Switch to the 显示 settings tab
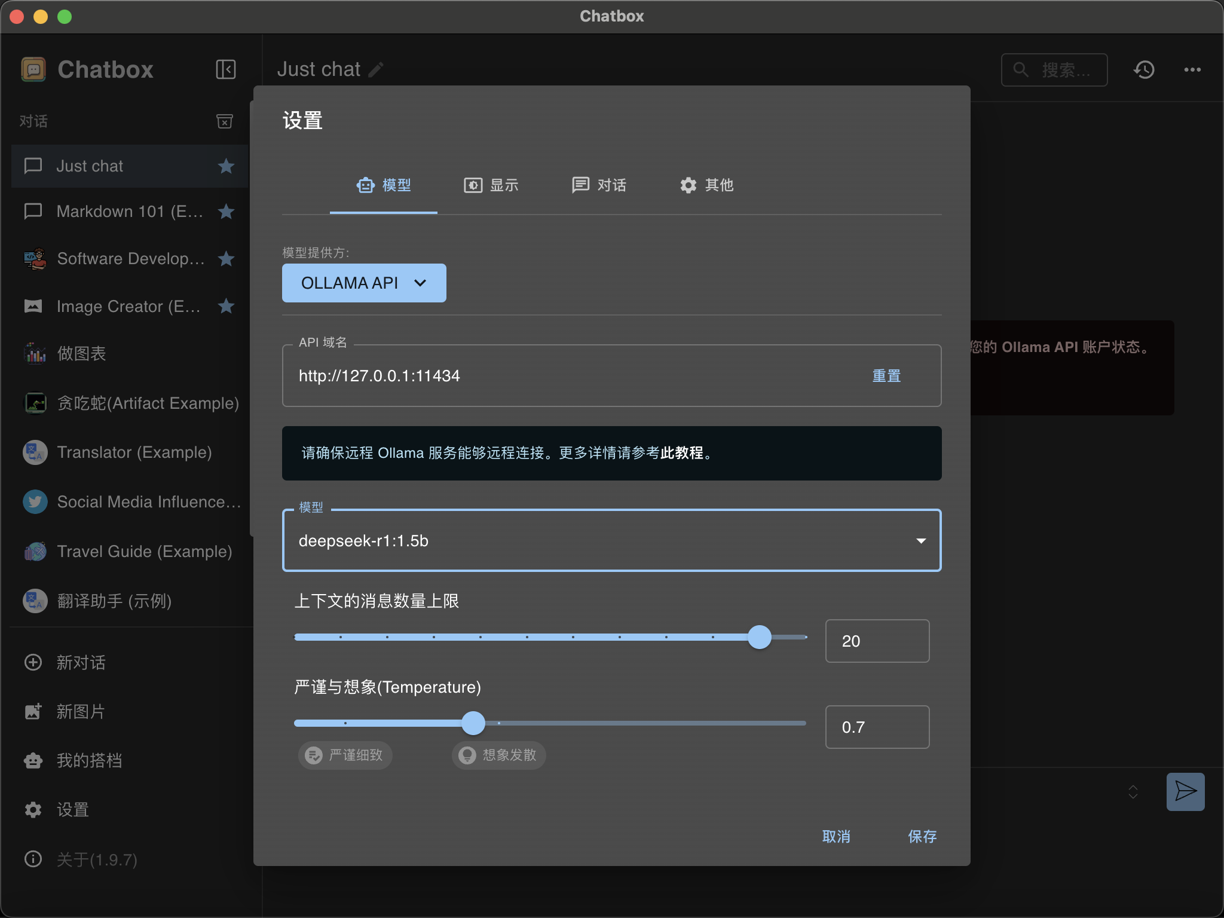Viewport: 1224px width, 918px height. 491,185
